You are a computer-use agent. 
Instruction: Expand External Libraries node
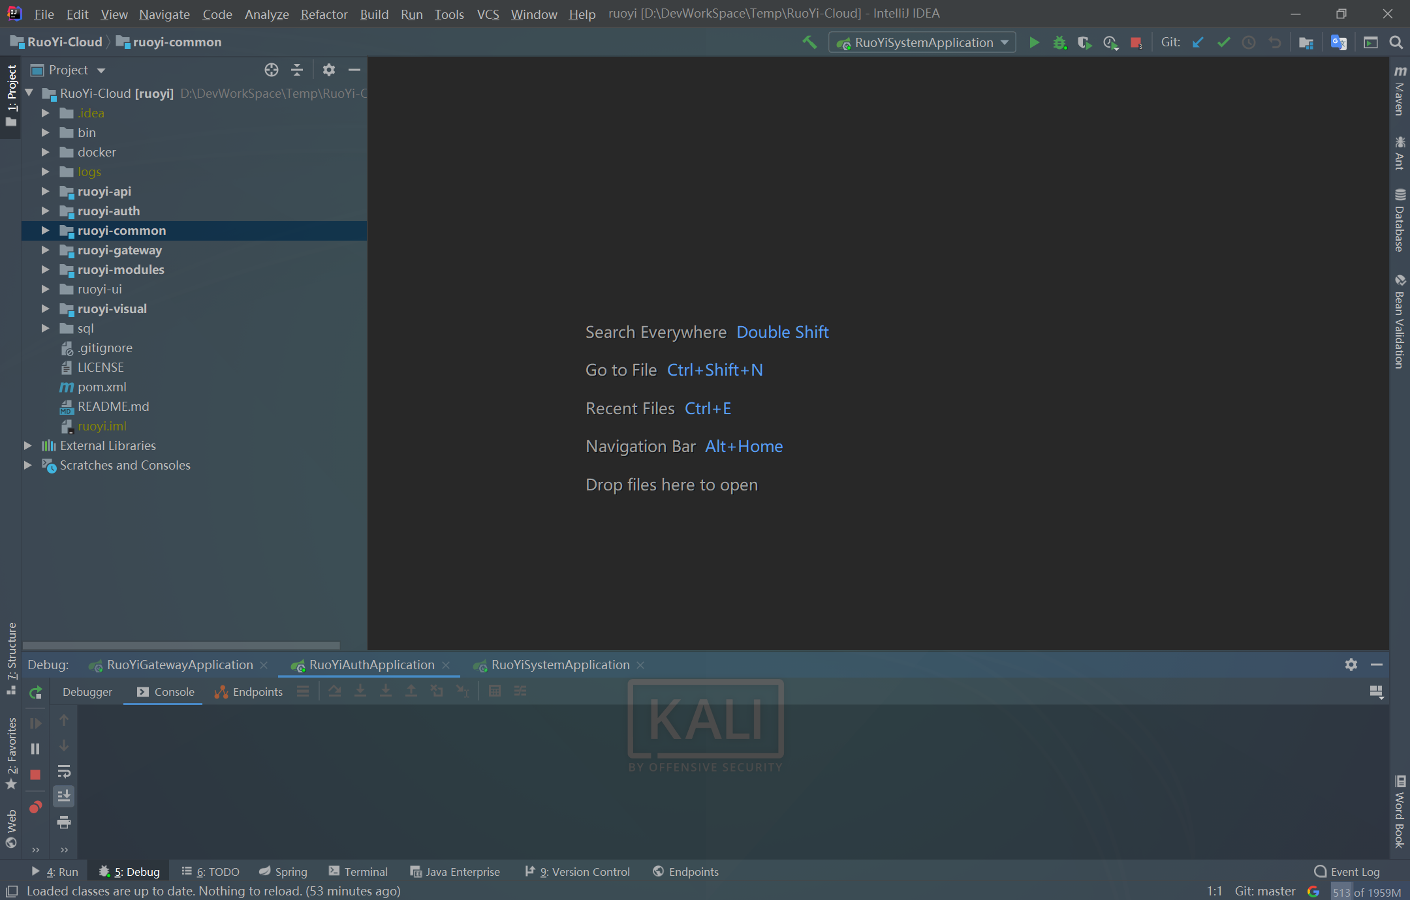pos(28,446)
